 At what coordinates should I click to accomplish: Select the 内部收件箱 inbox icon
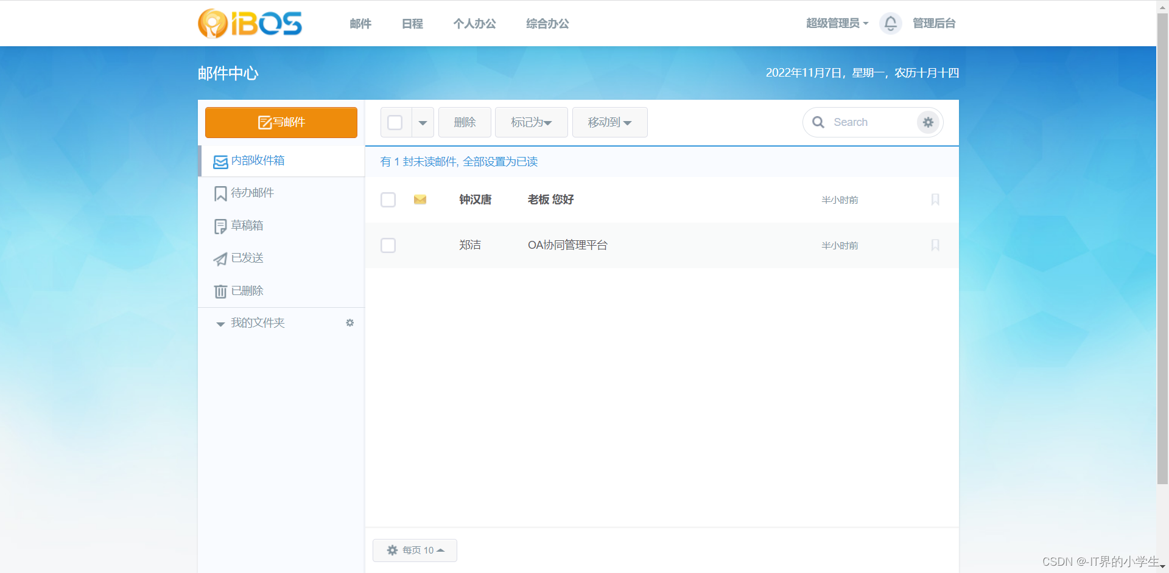(x=220, y=161)
